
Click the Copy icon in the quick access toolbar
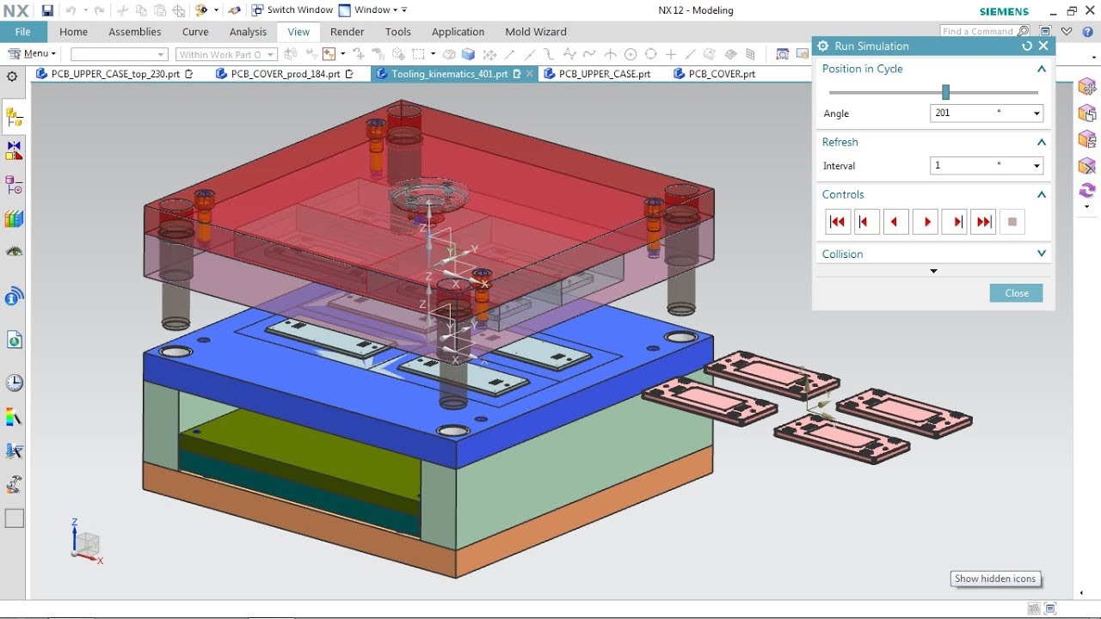pos(142,10)
